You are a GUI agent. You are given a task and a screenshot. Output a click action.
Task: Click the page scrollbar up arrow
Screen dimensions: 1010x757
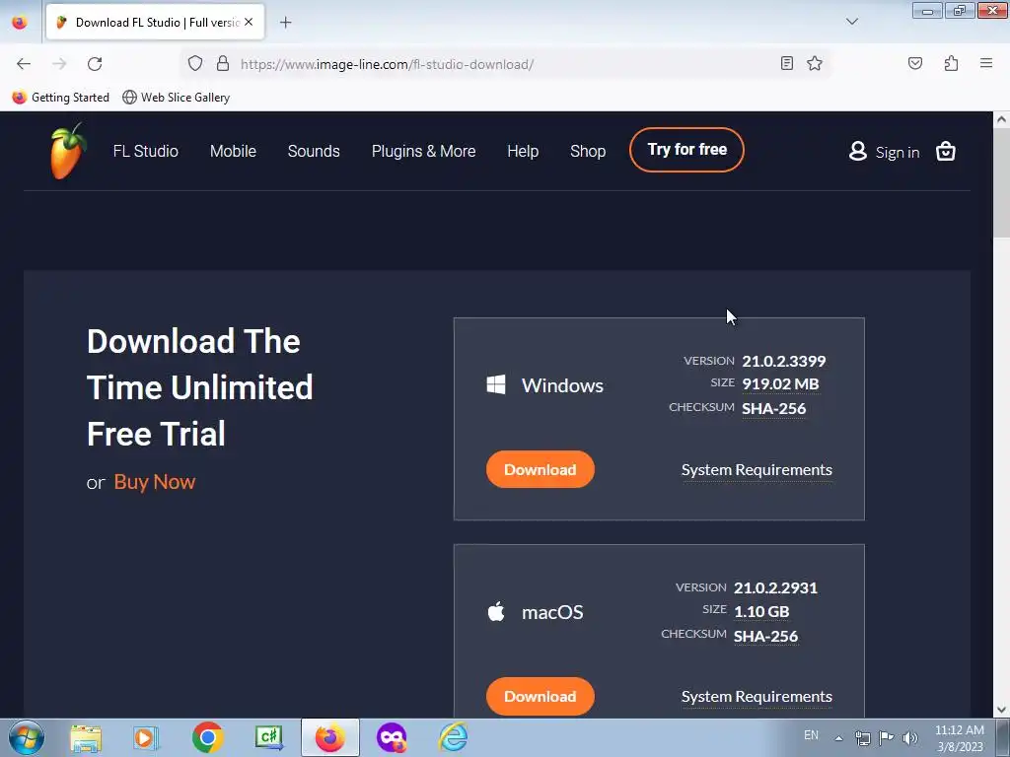1001,119
